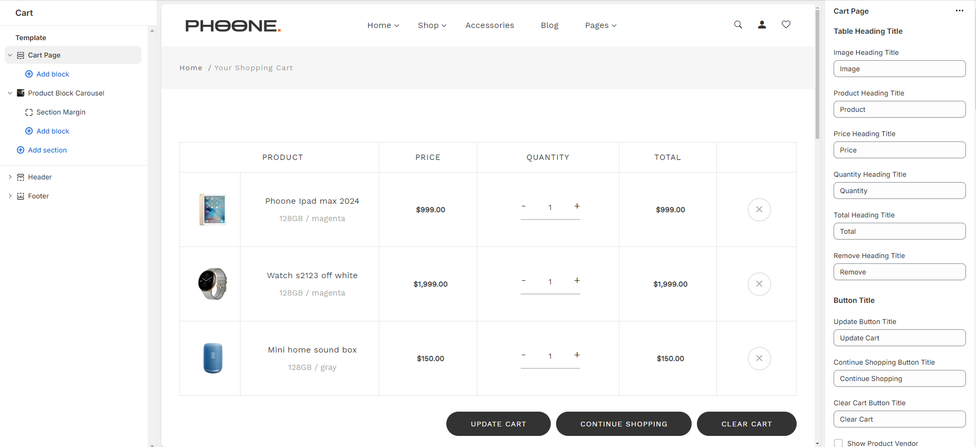This screenshot has width=976, height=447.
Task: Open Phoone Ipad max 2024 product thumbnail
Action: click(x=213, y=210)
